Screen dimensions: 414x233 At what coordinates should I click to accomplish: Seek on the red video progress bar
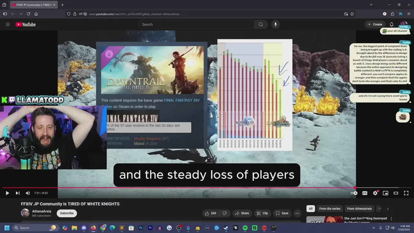(x=207, y=188)
